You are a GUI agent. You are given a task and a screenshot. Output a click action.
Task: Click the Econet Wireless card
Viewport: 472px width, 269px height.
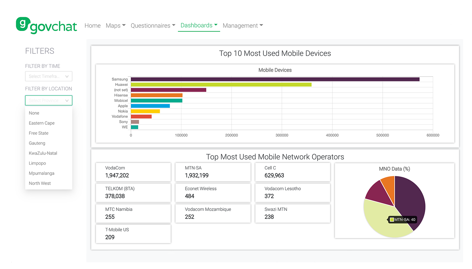pyautogui.click(x=213, y=193)
